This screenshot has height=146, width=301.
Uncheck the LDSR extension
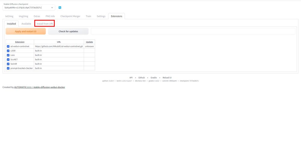click(x=8, y=51)
